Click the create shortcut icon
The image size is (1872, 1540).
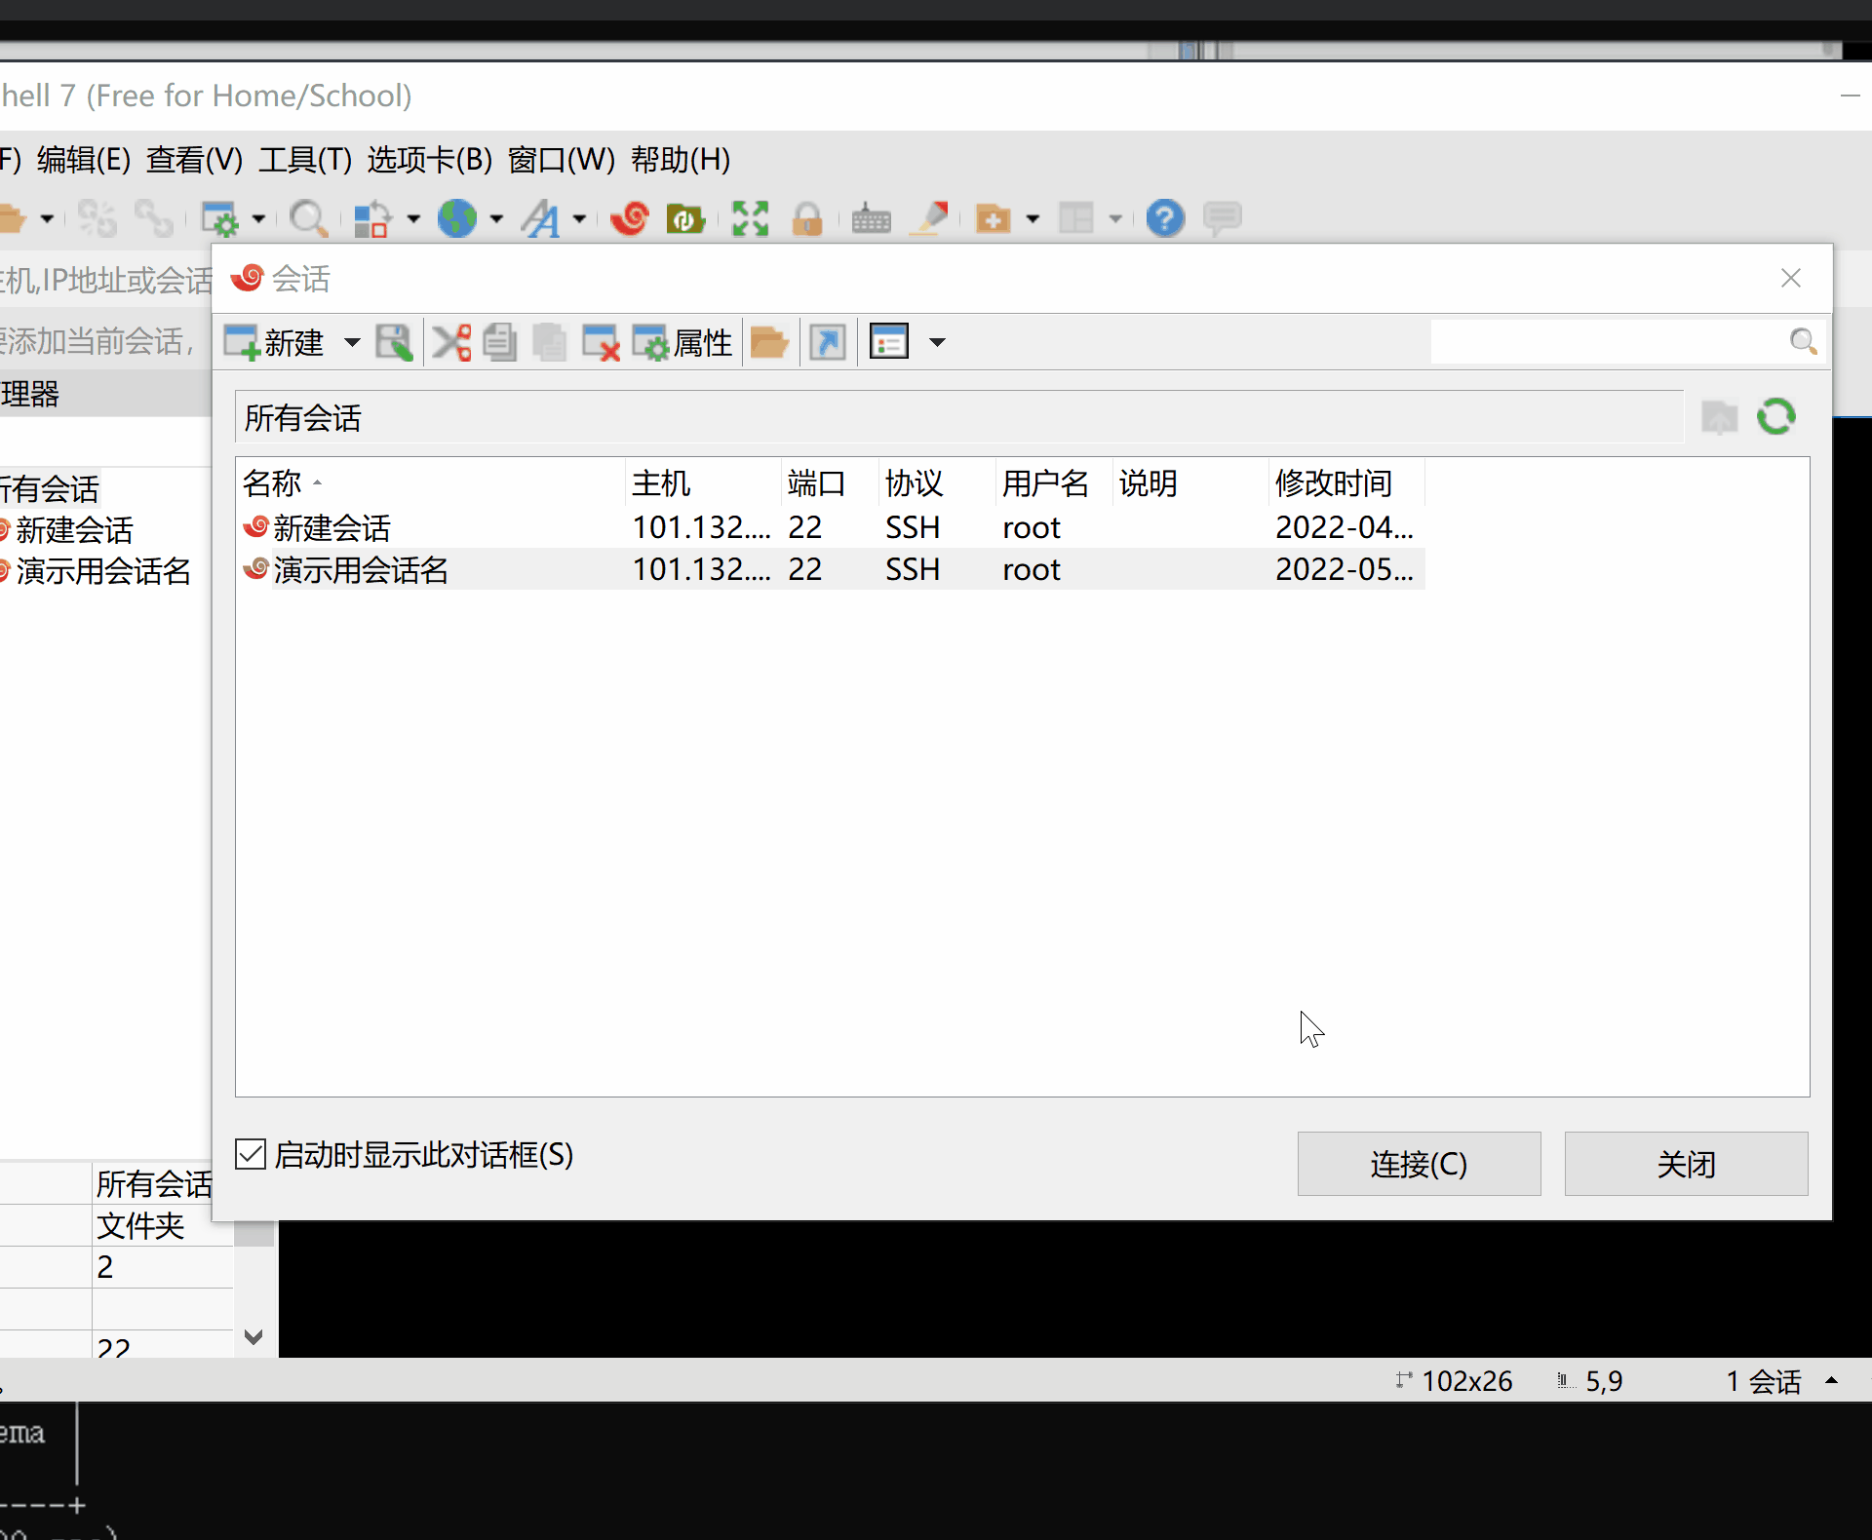828,342
